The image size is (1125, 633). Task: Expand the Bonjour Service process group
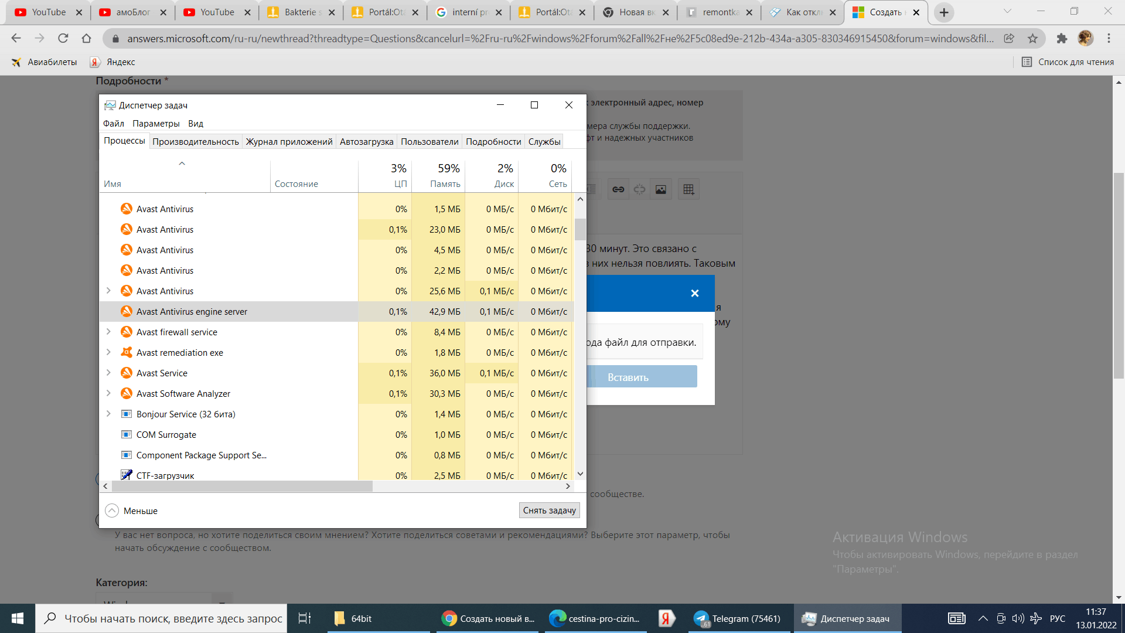tap(108, 414)
